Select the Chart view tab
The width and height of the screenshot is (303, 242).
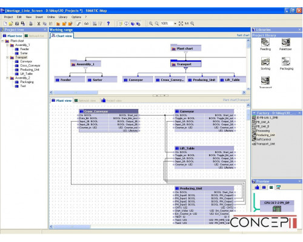(62, 36)
